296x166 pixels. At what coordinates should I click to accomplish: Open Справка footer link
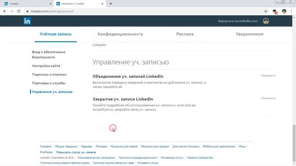(45, 147)
